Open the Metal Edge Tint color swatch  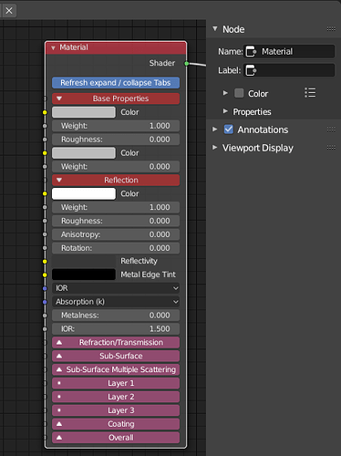[x=84, y=275]
